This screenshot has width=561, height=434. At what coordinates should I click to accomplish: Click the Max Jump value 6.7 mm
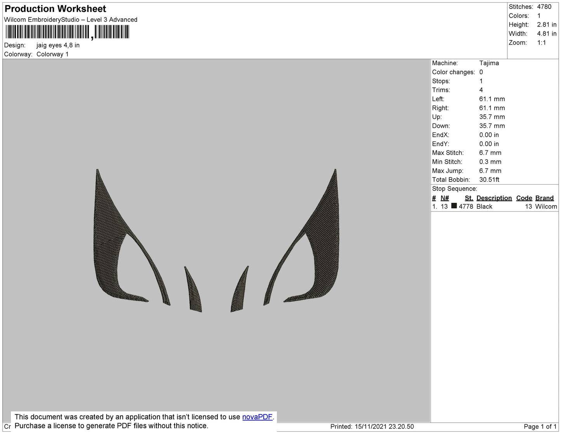pos(490,171)
